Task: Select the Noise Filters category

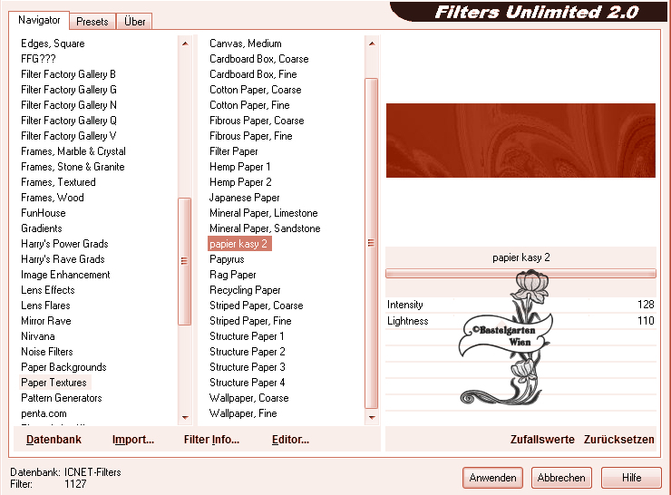Action: (x=47, y=351)
